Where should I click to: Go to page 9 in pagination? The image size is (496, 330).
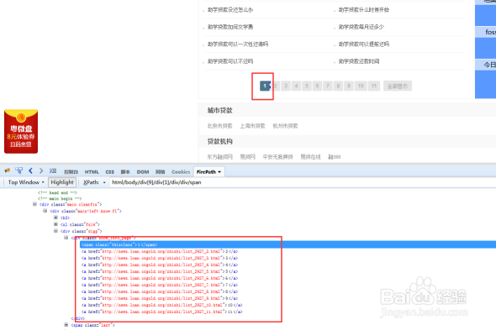(x=349, y=86)
